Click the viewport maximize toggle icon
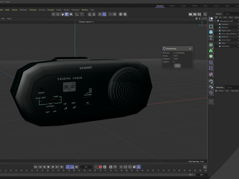Viewport: 239px width, 179px height. click(x=206, y=18)
